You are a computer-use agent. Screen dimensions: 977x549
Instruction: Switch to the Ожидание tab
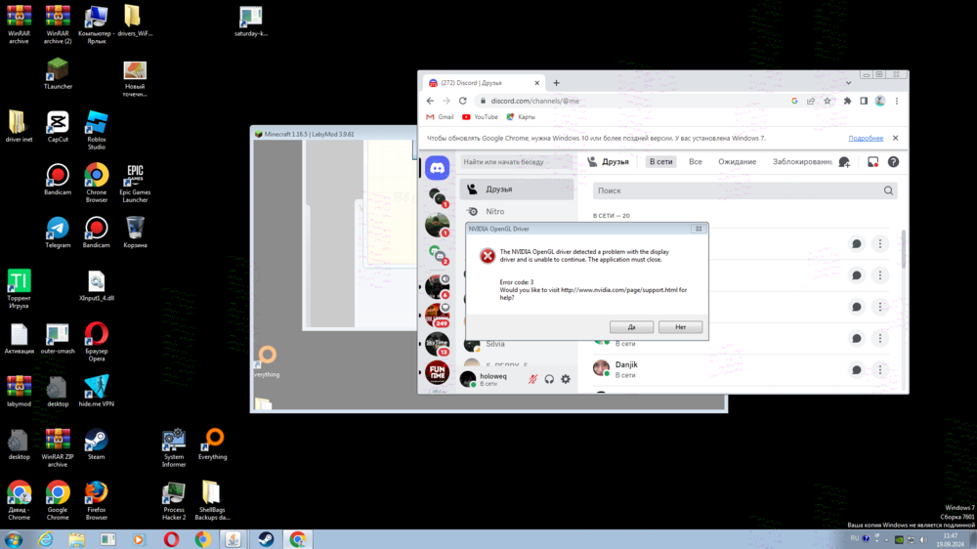coord(737,162)
